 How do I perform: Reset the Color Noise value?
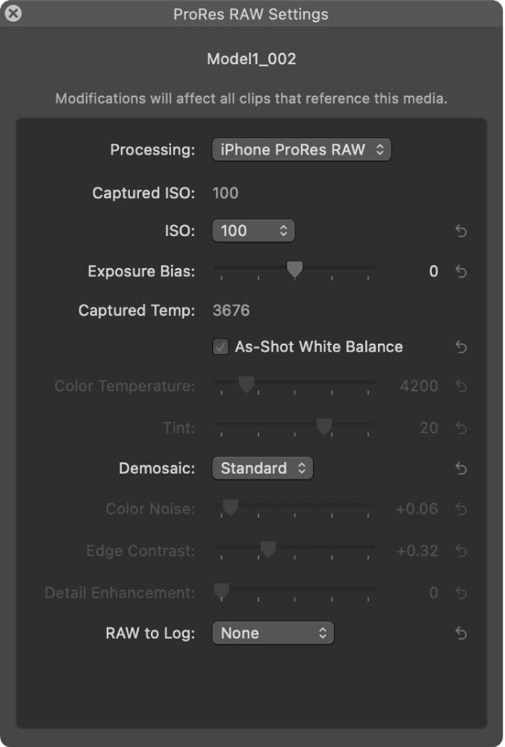460,509
